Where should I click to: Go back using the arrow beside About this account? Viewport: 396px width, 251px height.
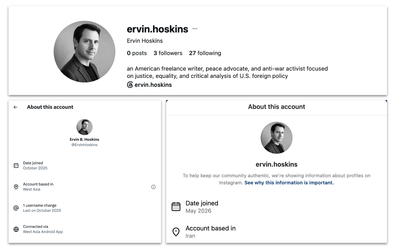coord(16,107)
